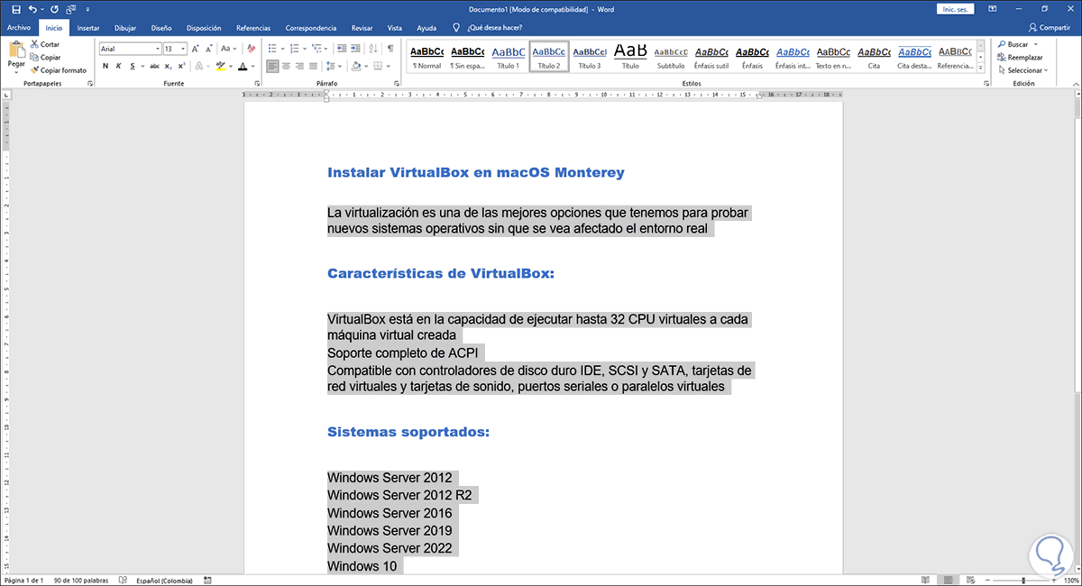Justify the paragraph text
1082x586 pixels.
click(x=315, y=66)
